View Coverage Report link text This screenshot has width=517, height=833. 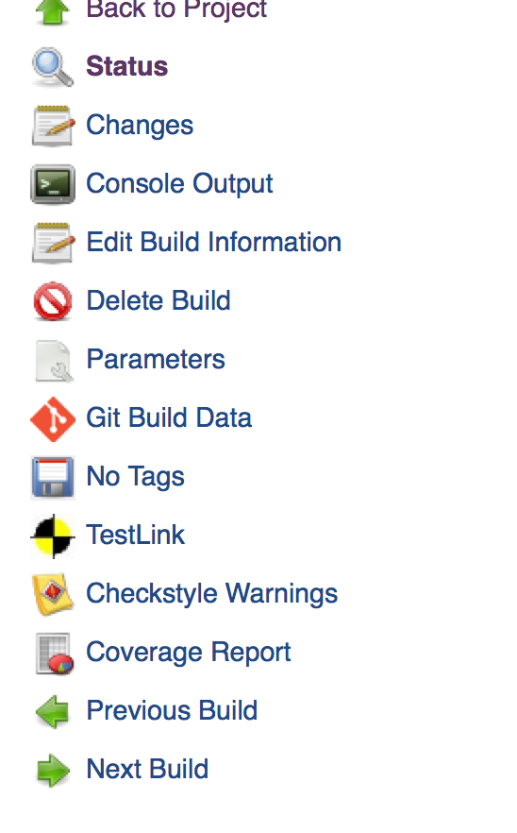[x=189, y=653]
